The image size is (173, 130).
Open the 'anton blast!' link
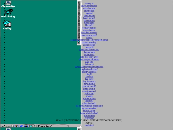(x=89, y=11)
